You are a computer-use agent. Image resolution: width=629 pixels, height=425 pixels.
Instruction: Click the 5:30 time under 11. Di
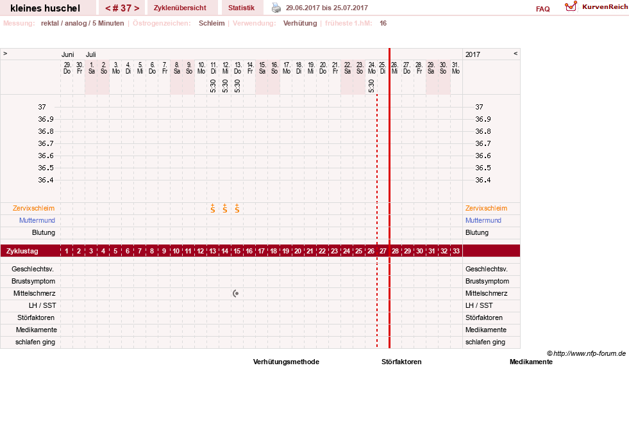coord(213,86)
